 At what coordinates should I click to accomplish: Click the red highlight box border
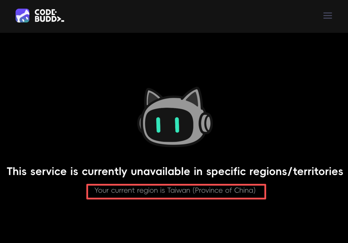click(176, 185)
